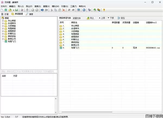Click the 上移 move up button
Screen dimensions: 163x118
102,18
